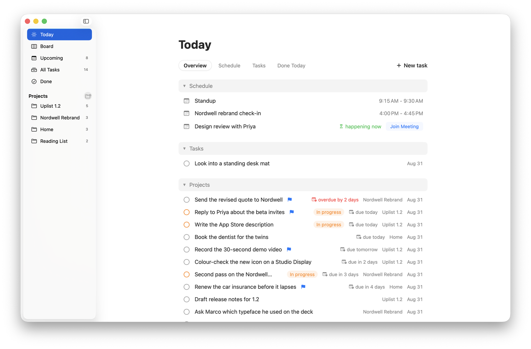Click the add new project folder icon
Viewport: 531px width, 349px height.
coord(88,96)
